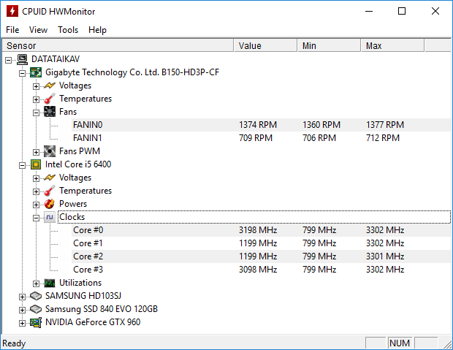Click the Fans fan icon
453x350 pixels.
tap(50, 112)
